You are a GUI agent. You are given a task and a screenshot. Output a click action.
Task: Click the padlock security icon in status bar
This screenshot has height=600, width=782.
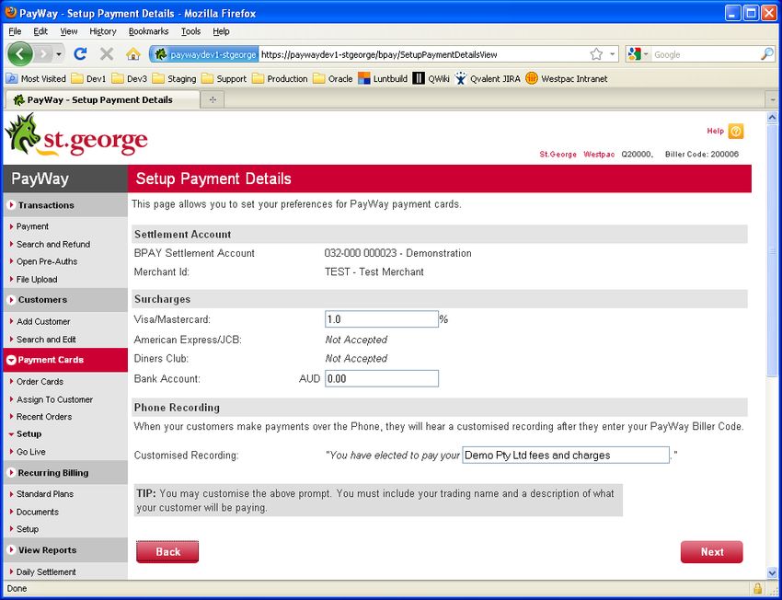(757, 588)
